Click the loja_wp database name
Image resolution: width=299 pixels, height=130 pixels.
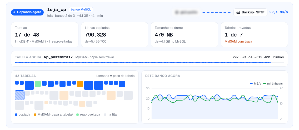pyautogui.click(x=57, y=10)
